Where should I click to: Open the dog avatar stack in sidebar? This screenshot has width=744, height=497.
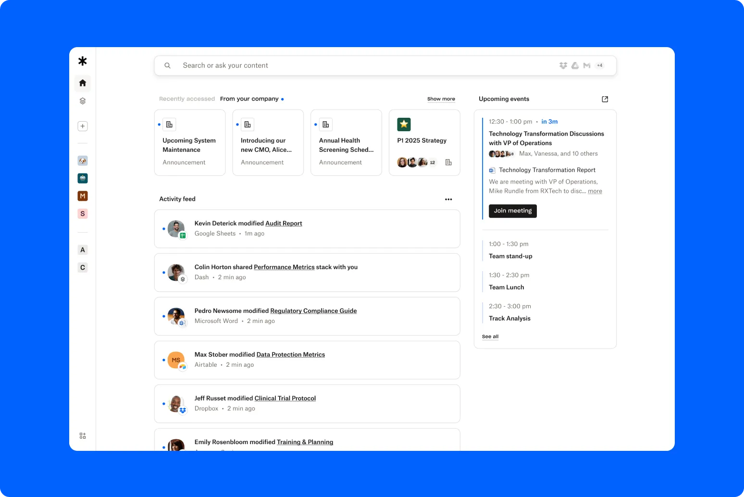[83, 161]
